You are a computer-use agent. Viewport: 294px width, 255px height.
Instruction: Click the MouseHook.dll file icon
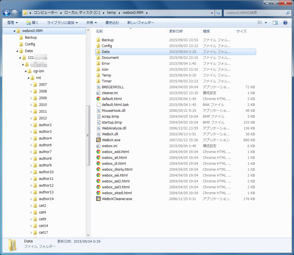pos(98,110)
